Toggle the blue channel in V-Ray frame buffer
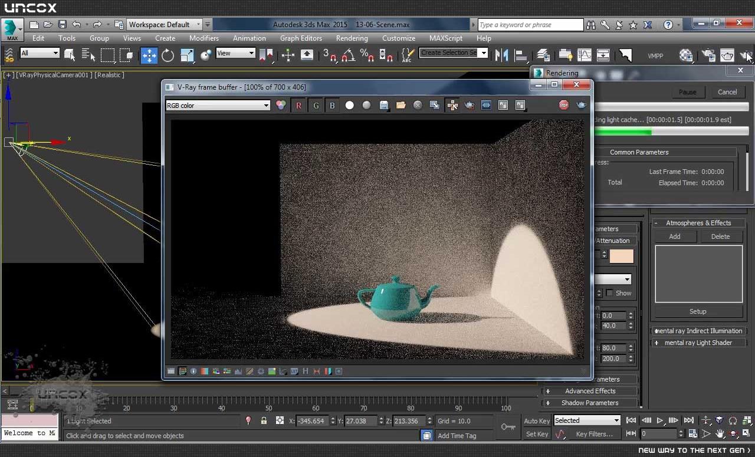The height and width of the screenshot is (457, 755). 332,105
